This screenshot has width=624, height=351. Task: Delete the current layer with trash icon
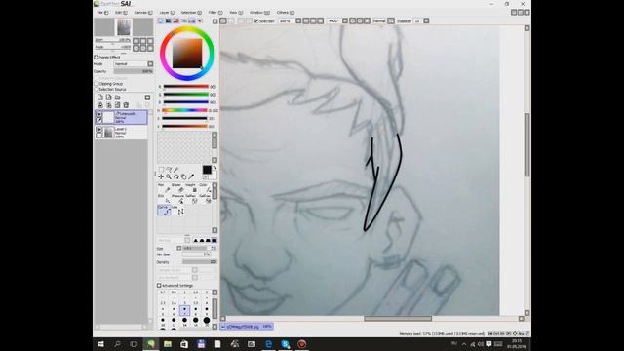coord(126,105)
